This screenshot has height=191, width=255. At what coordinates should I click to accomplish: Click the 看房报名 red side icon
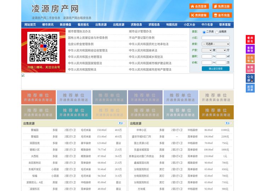(250, 40)
